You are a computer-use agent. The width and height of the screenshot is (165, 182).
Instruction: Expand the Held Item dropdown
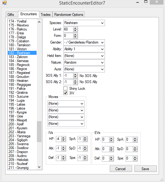[84, 56]
